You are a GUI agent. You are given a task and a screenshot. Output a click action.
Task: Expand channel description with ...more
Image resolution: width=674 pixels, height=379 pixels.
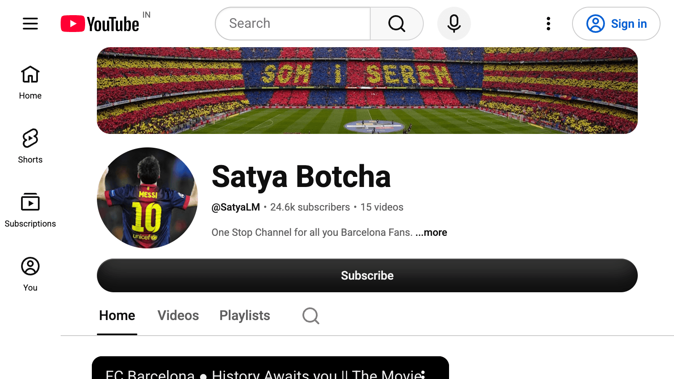[431, 232]
